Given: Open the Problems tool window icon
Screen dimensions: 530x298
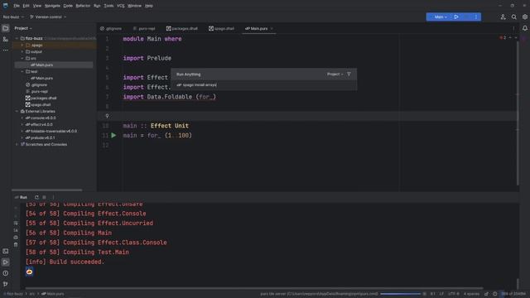Looking at the screenshot, I should [x=6, y=273].
